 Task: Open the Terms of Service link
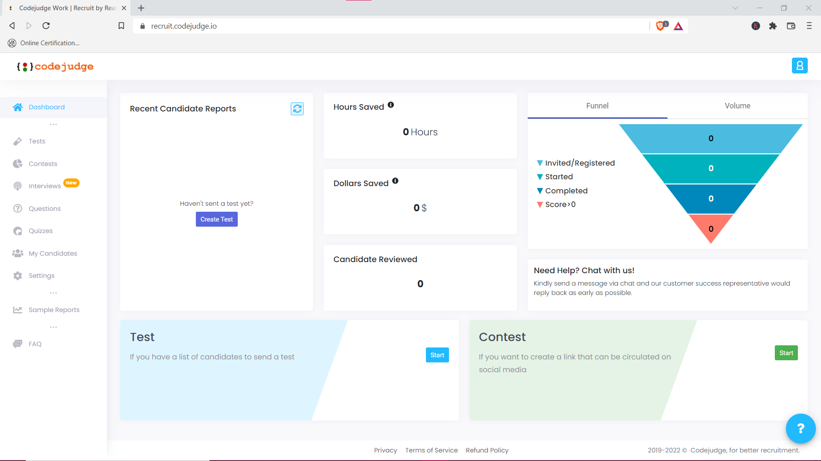point(431,450)
